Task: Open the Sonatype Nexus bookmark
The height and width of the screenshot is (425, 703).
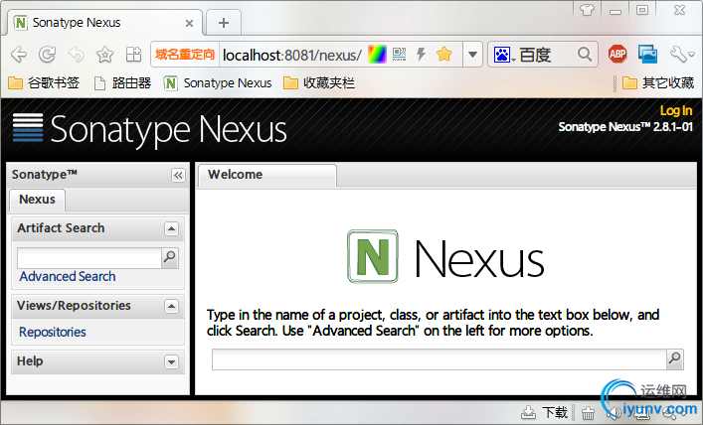Action: 218,82
